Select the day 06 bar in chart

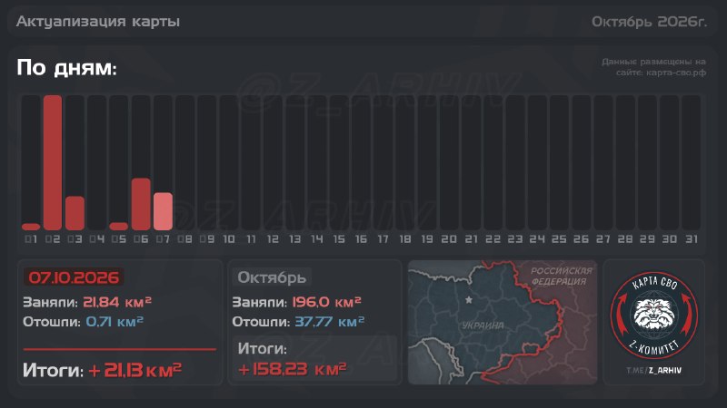(x=141, y=204)
